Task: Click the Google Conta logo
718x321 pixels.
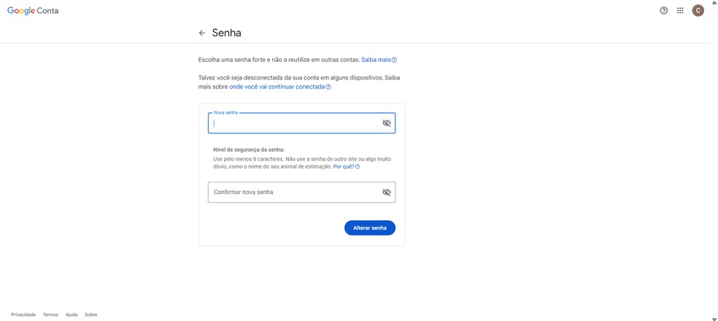Action: 33,11
